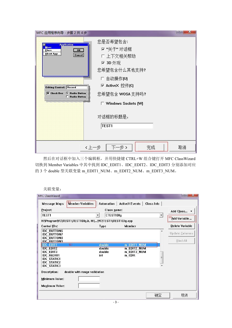Switch to the Message Maps tab
This screenshot has width=232, height=328.
(x=53, y=204)
